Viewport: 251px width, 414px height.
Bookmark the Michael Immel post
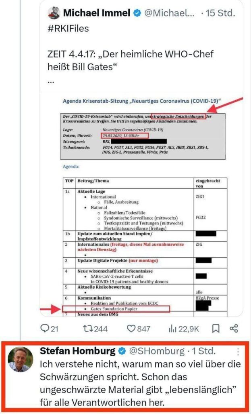tap(216, 329)
